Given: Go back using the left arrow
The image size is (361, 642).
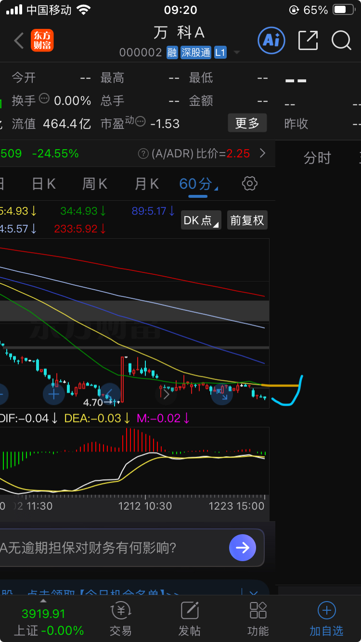Looking at the screenshot, I should pyautogui.click(x=19, y=41).
